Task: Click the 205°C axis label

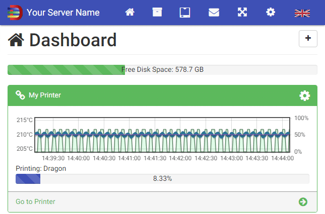Action: 25,149
